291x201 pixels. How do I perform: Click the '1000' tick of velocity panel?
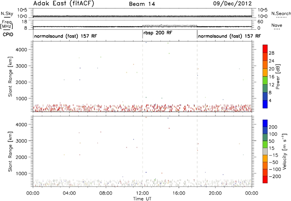point(21,173)
